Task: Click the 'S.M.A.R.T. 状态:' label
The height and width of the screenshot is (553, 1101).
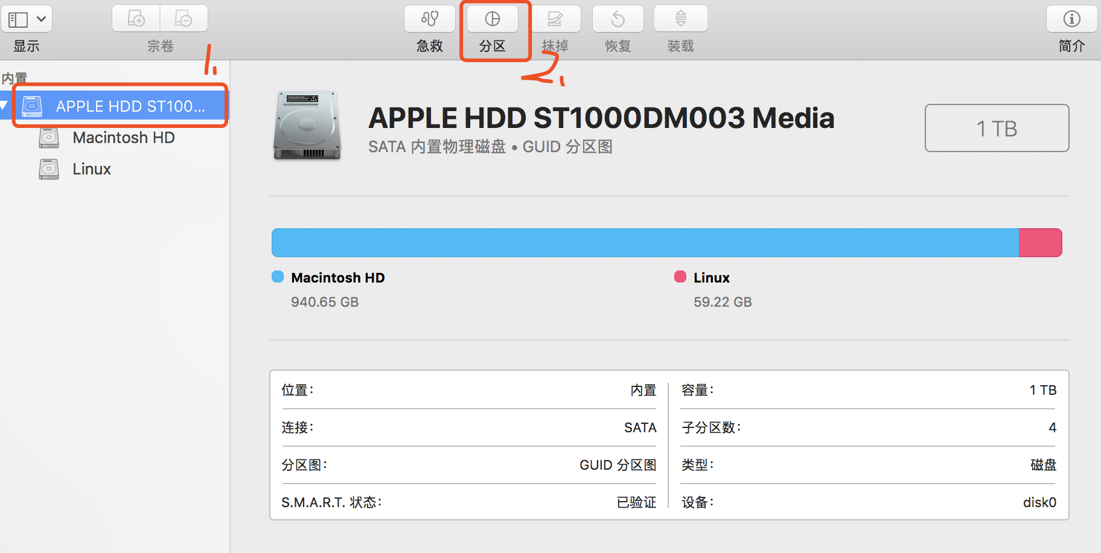Action: point(331,502)
